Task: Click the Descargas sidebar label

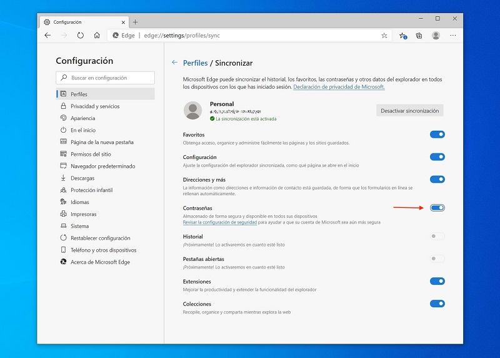Action: tap(82, 178)
